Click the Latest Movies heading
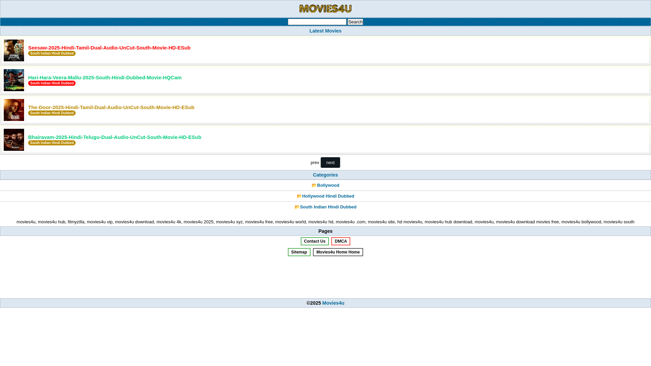This screenshot has height=366, width=651. (x=325, y=31)
